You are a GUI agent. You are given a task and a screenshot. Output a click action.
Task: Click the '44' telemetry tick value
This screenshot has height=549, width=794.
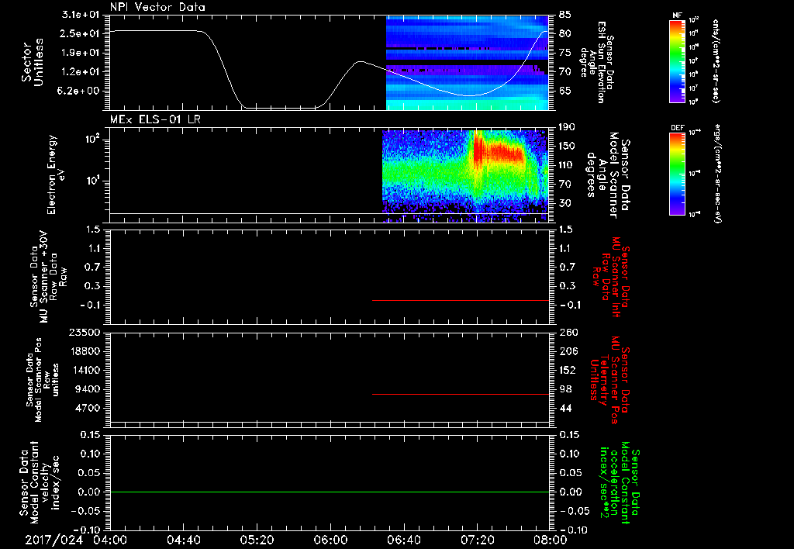(x=565, y=408)
